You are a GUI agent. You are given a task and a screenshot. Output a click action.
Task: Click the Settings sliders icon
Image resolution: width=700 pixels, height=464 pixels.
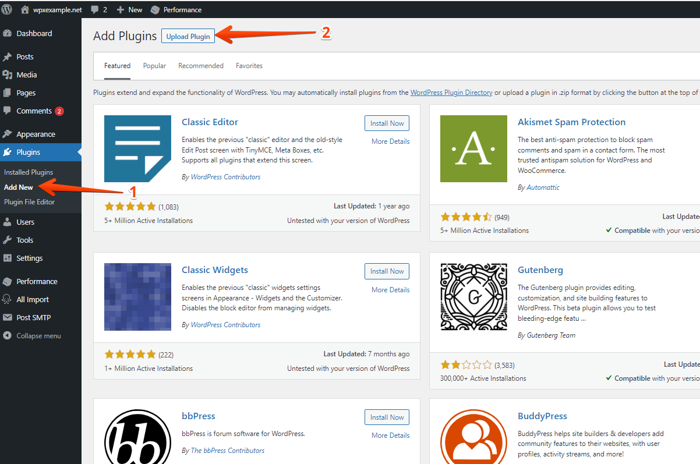(8, 258)
